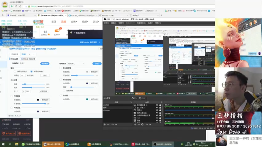Screen dimensions: 262x147
Task: Open 滤镜 filters in OBS source toolbar
Action: click(x=142, y=98)
